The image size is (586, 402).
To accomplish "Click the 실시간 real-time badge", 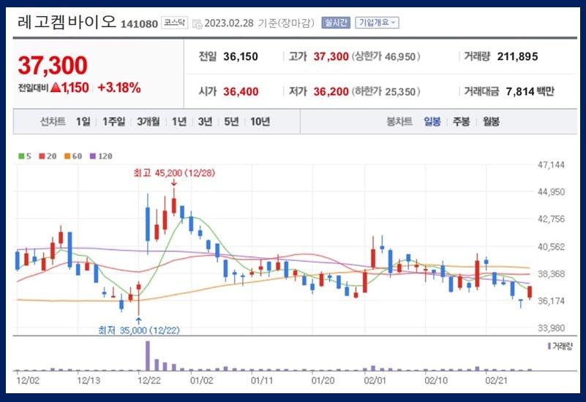I will pos(336,23).
